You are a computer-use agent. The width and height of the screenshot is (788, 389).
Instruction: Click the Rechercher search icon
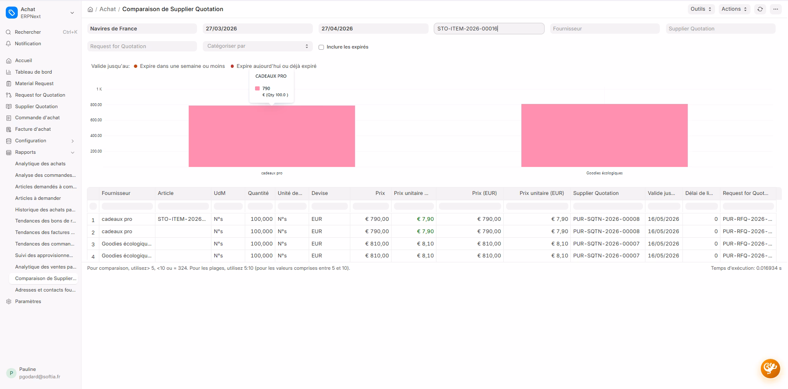[9, 32]
